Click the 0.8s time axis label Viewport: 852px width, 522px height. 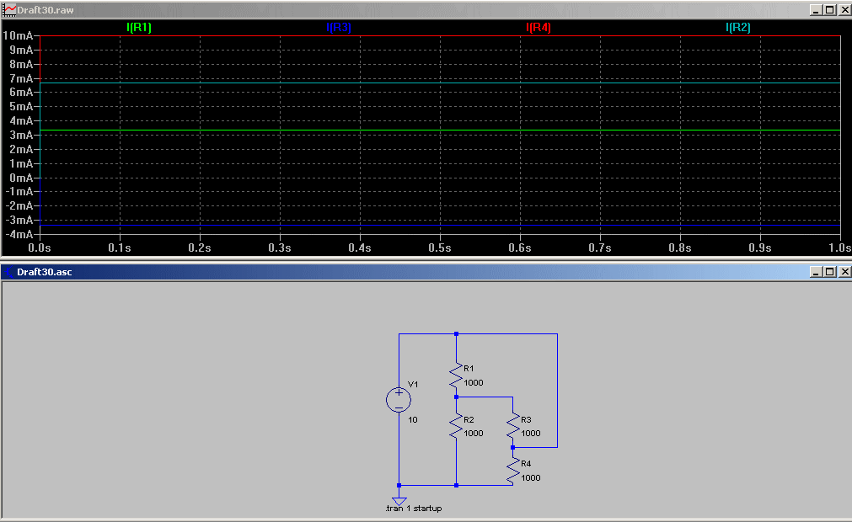pyautogui.click(x=680, y=248)
